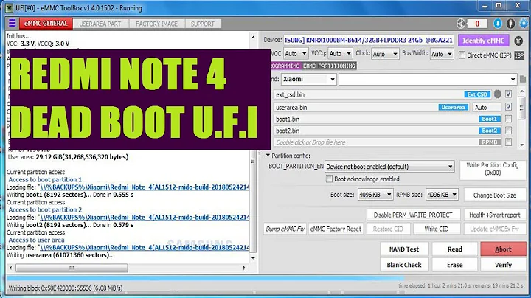Screen dimensions: 531x298
Task: Open the VCCq Auto dropdown
Action: [340, 54]
